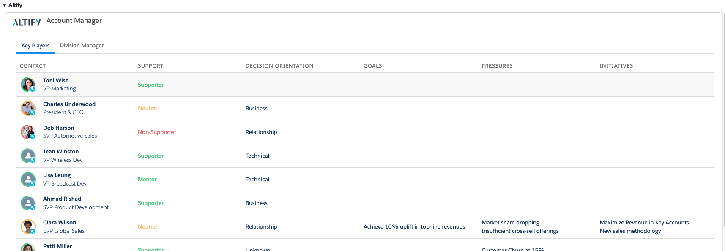This screenshot has width=725, height=251.
Task: Click Toni Wise's avatar icon
Action: [x=28, y=85]
